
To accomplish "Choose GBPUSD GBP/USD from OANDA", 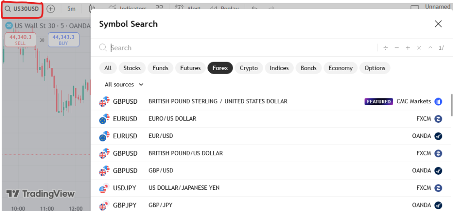I will pos(270,171).
